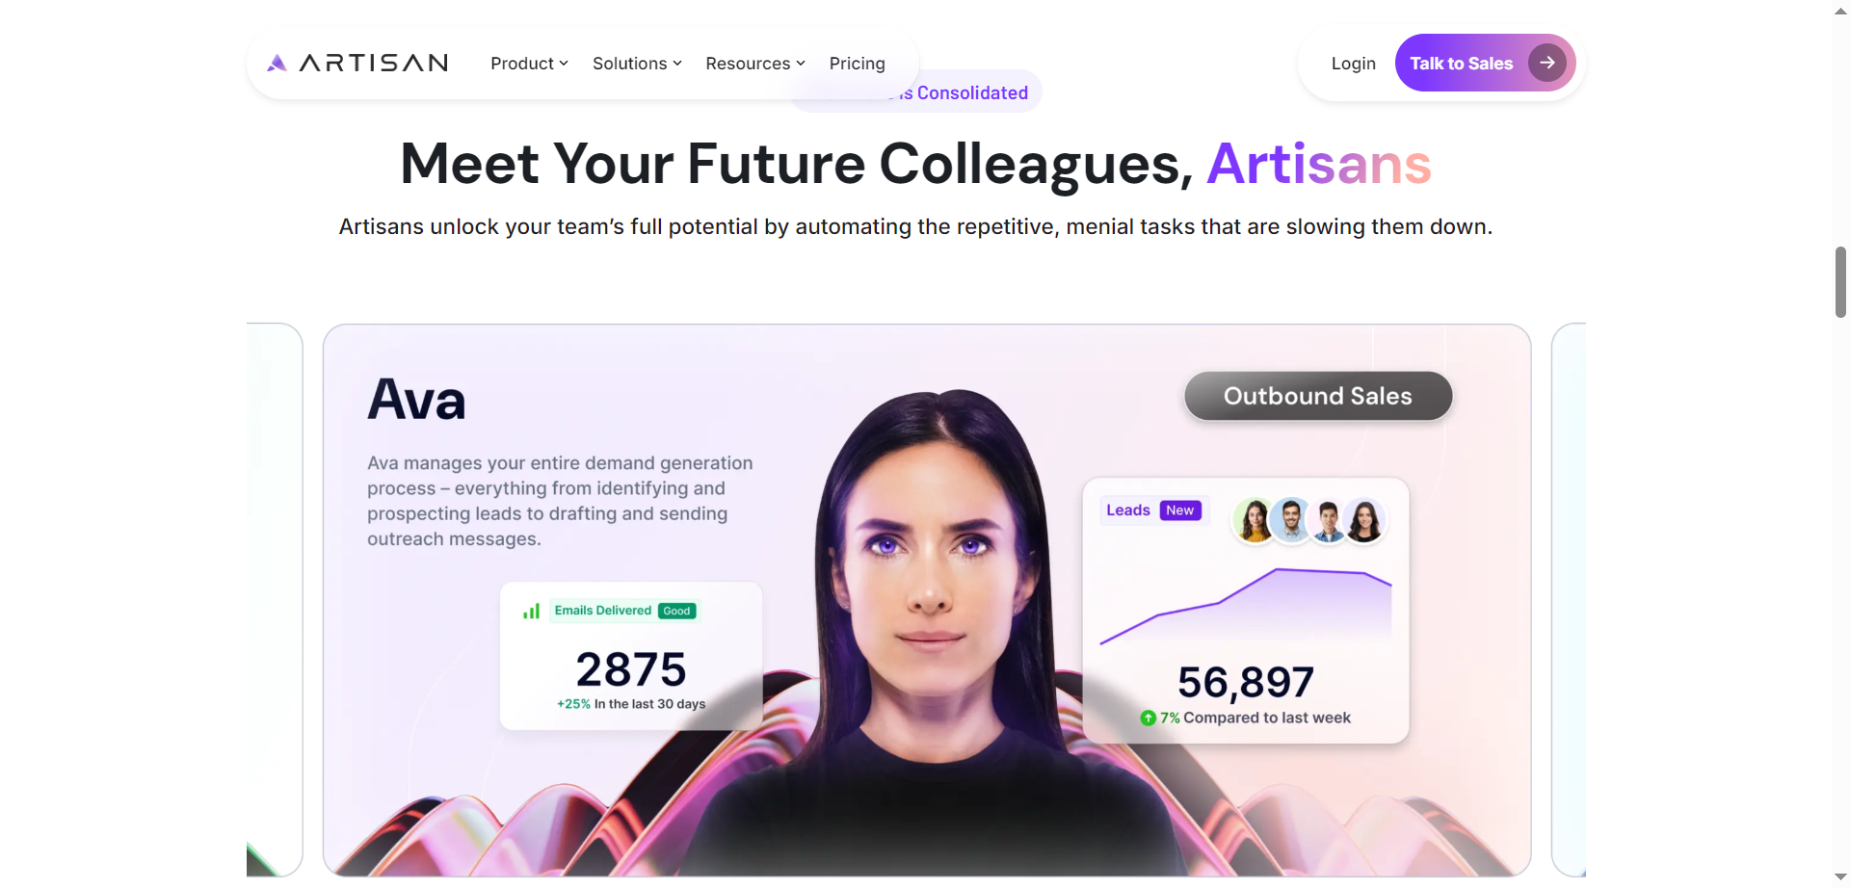
Task: Click the Leads line chart
Action: (1246, 606)
